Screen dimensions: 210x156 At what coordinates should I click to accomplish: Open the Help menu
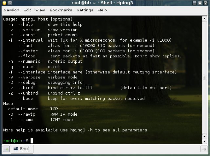pyautogui.click(x=102, y=10)
